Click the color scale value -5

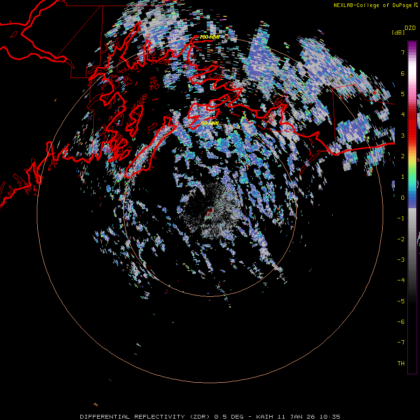[x=401, y=301]
